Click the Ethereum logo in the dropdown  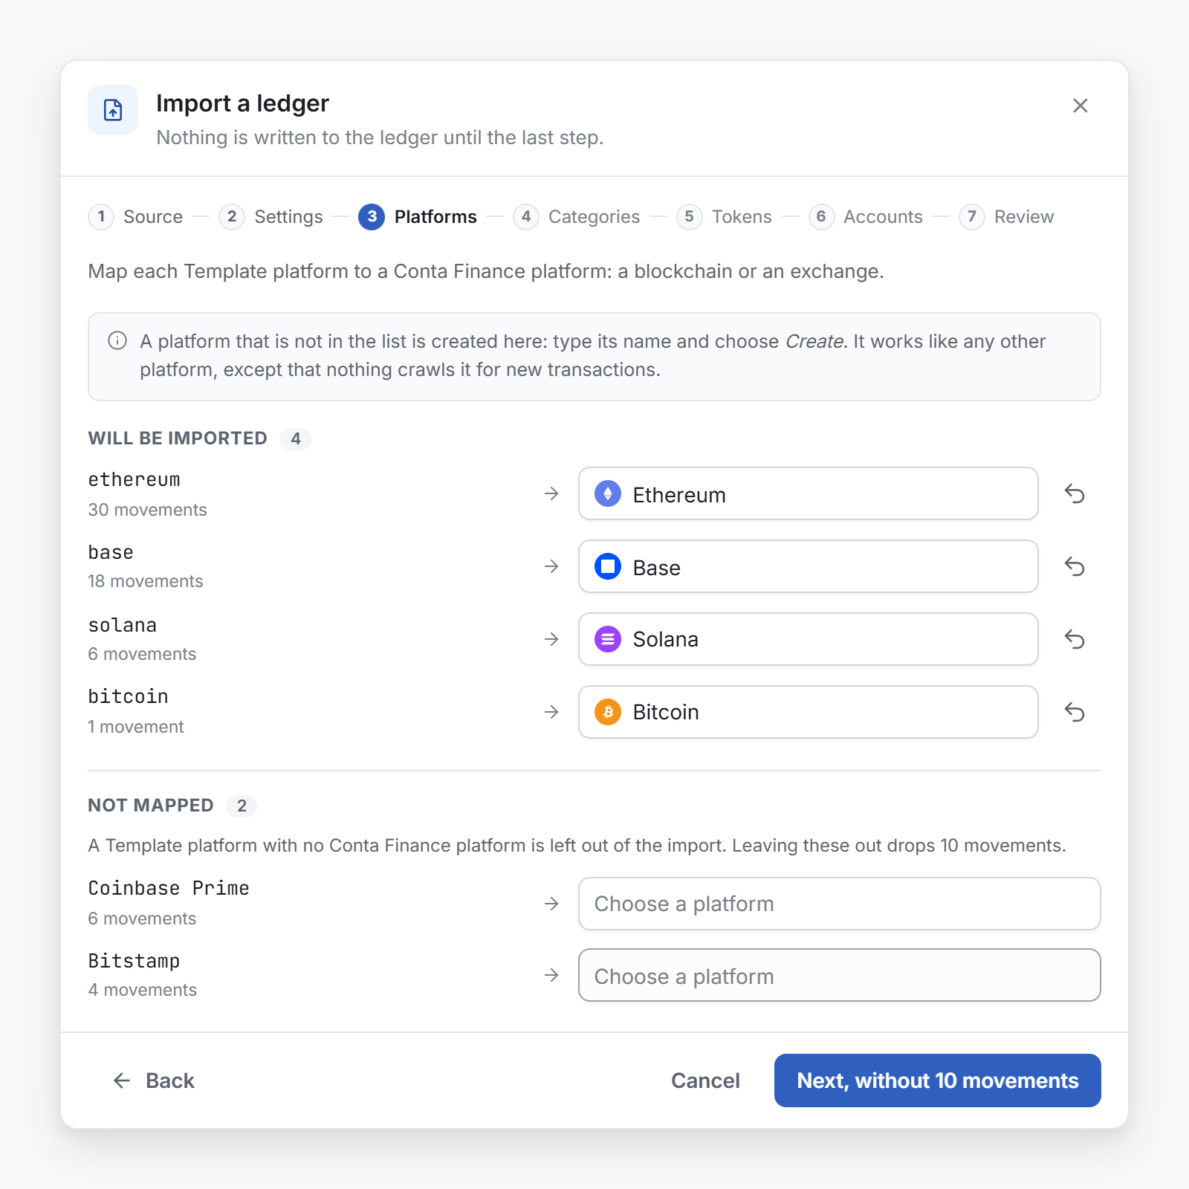608,493
